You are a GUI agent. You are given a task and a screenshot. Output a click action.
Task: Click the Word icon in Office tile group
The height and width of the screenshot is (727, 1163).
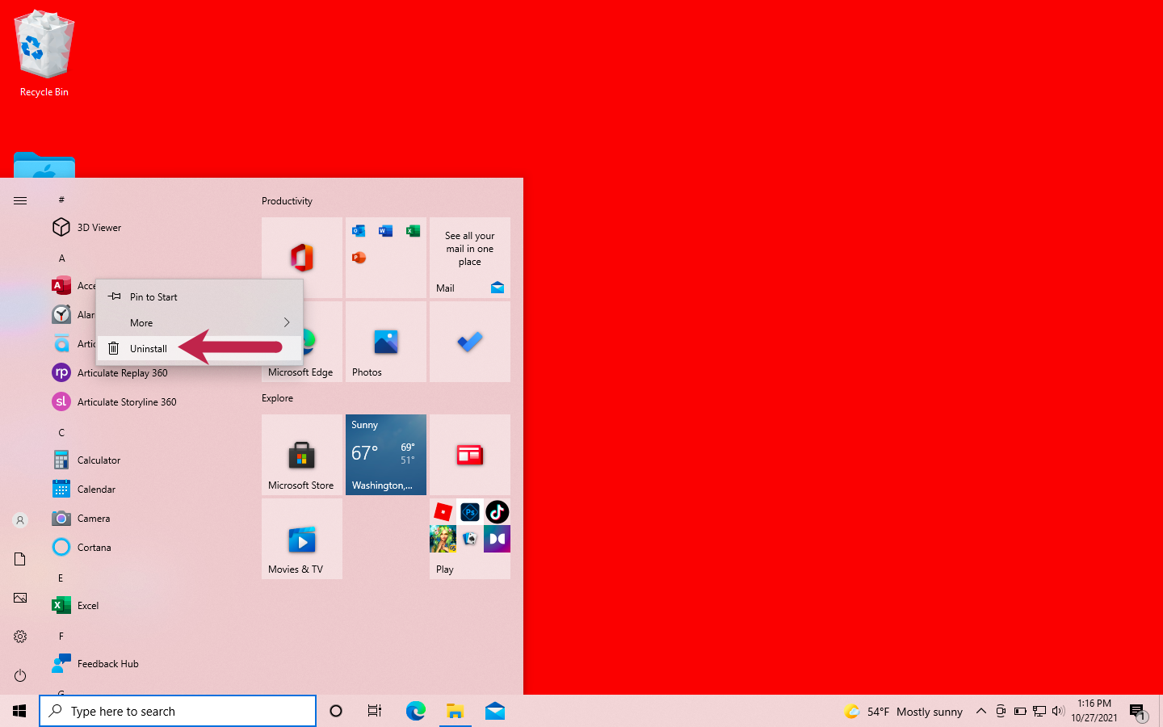(386, 231)
